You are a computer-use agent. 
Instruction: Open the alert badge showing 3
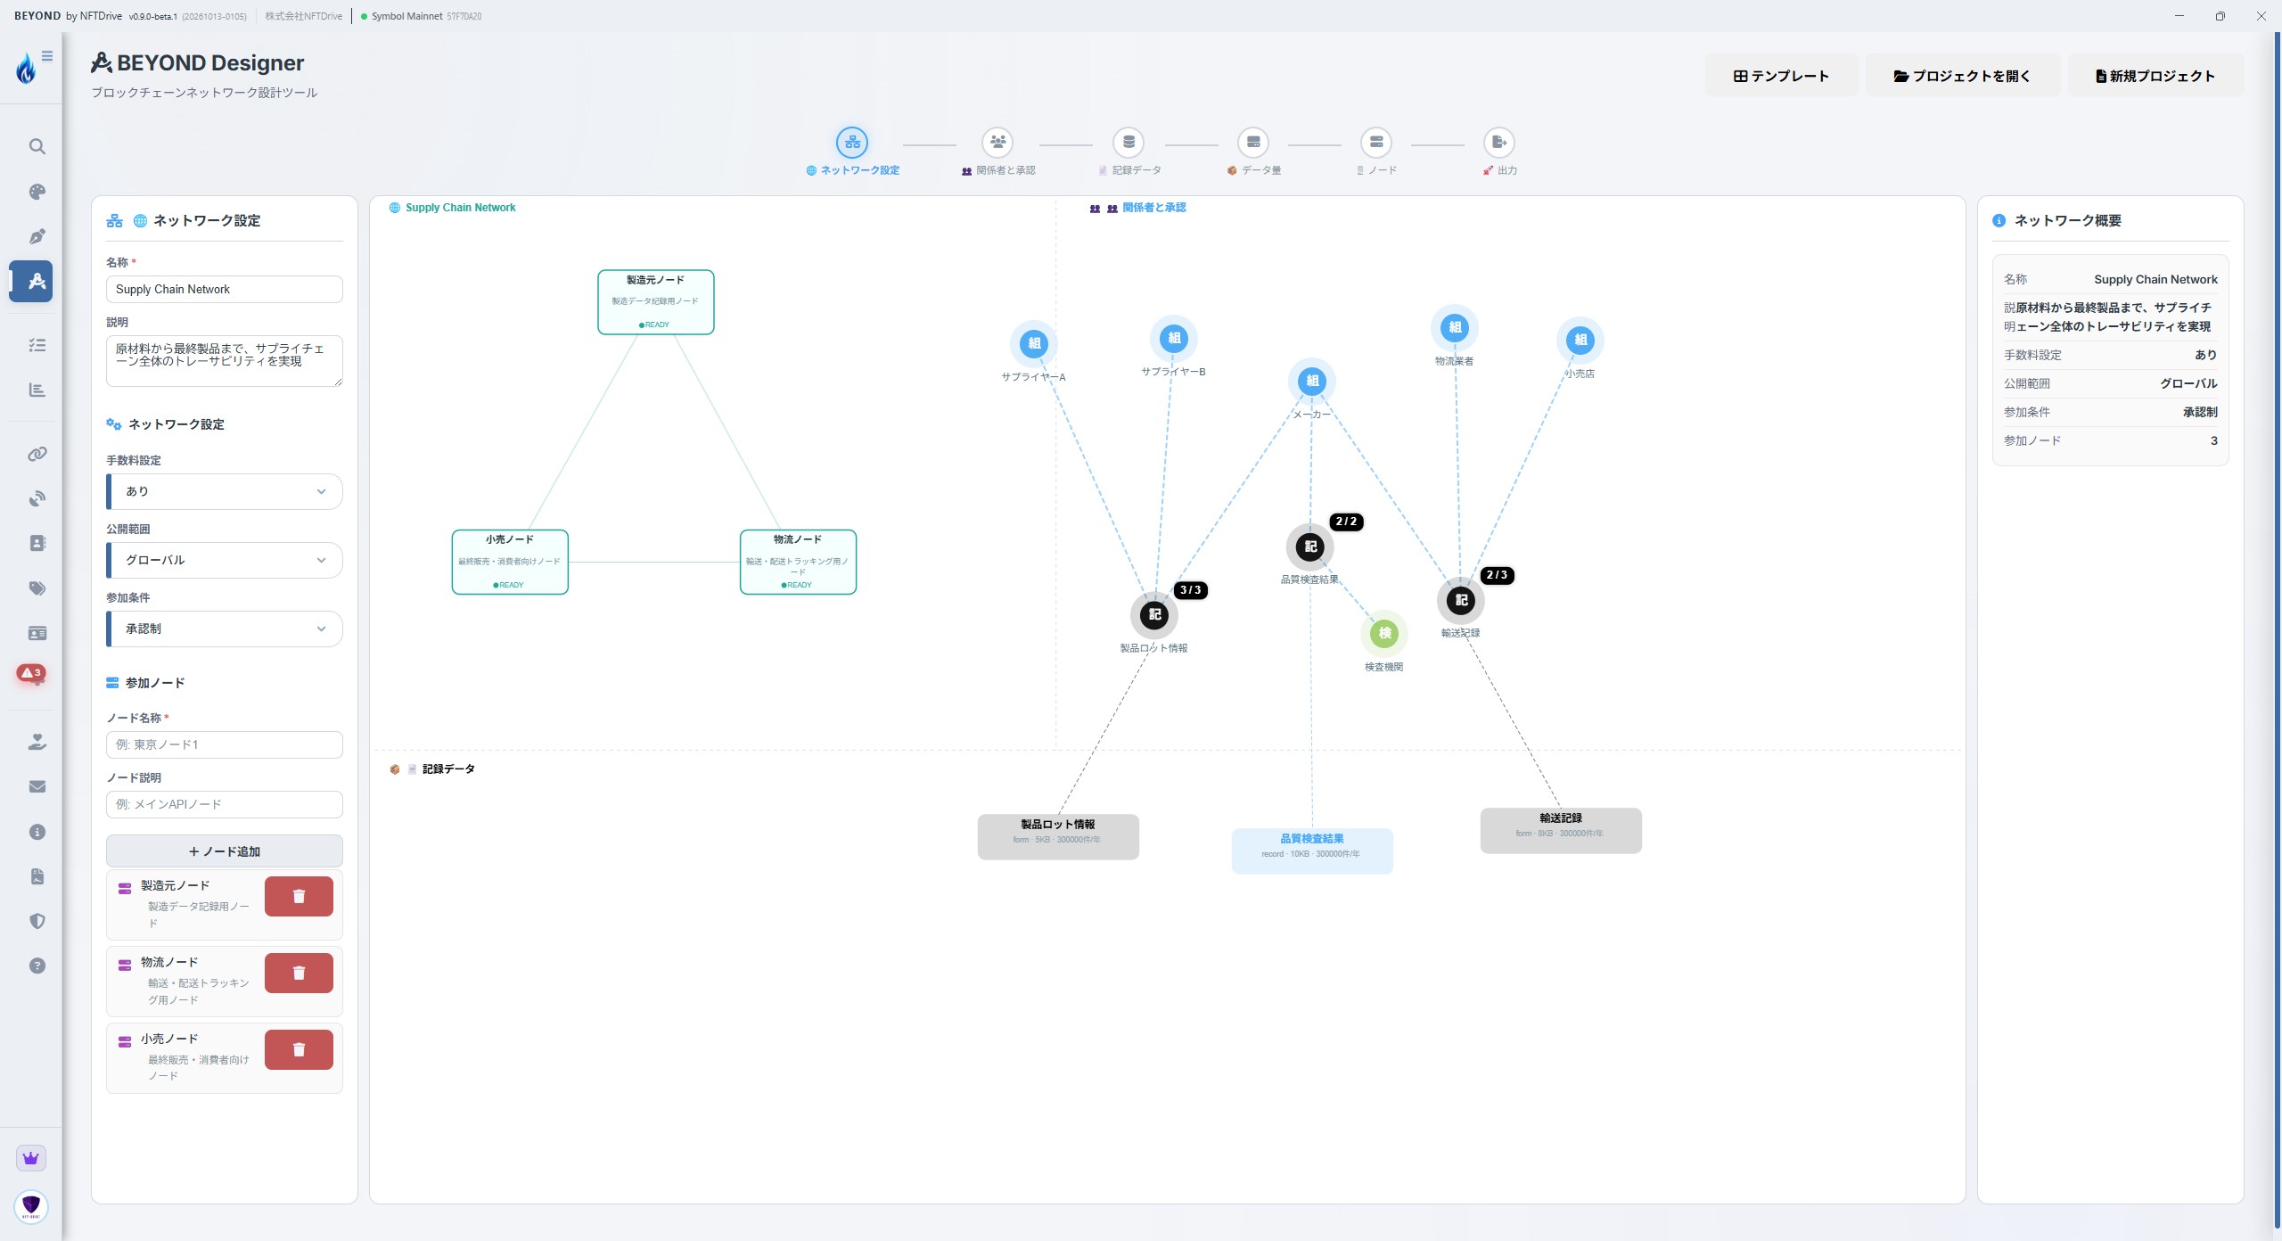coord(31,673)
